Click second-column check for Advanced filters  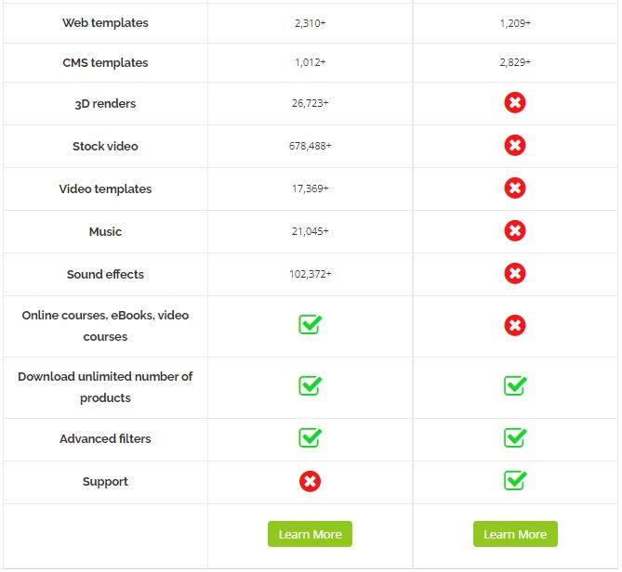[x=515, y=437]
